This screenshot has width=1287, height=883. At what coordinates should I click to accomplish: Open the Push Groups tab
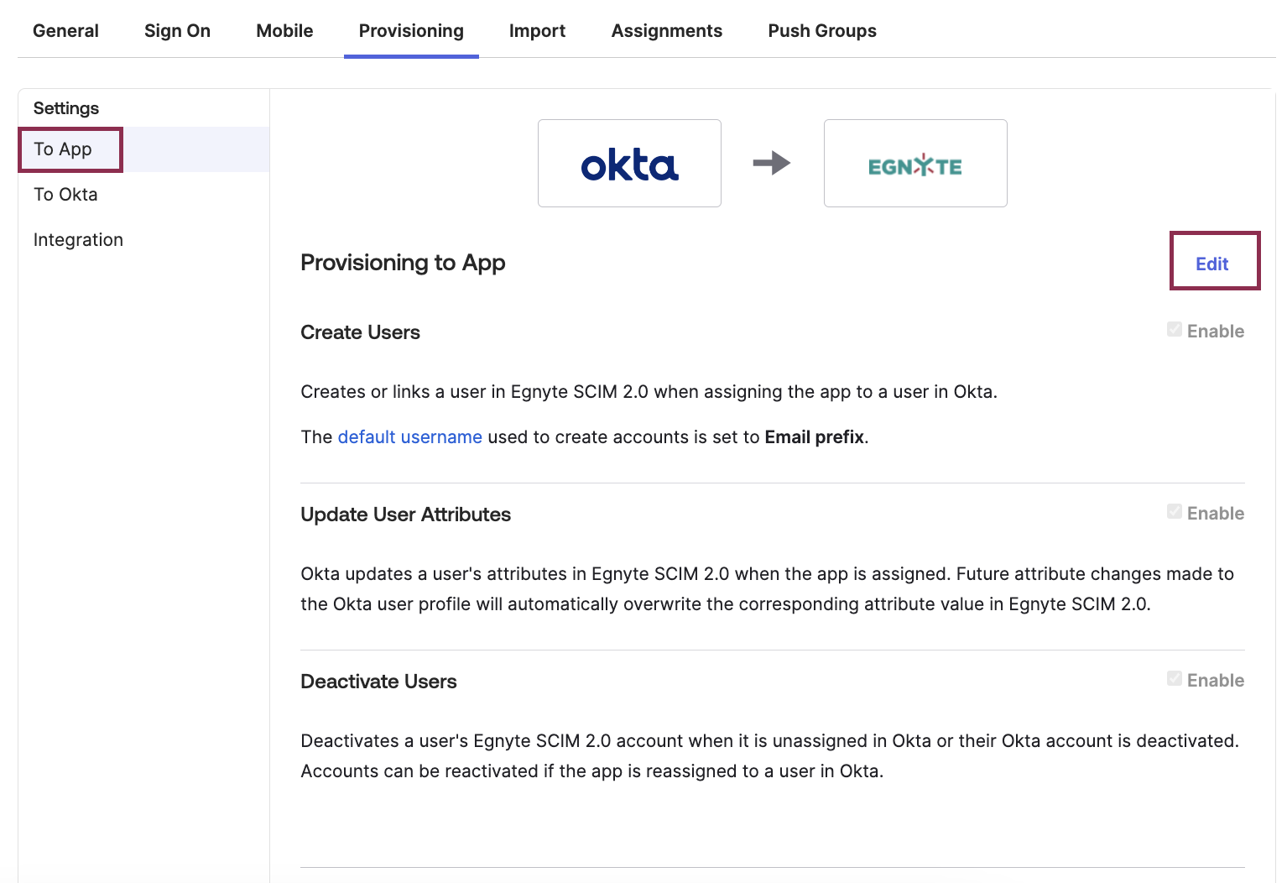click(821, 30)
